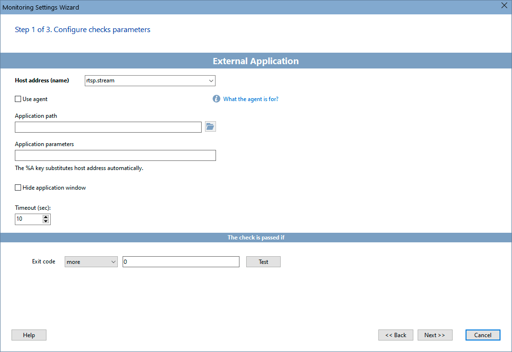
Task: Click the blue info icon beside agent question
Action: (216, 99)
